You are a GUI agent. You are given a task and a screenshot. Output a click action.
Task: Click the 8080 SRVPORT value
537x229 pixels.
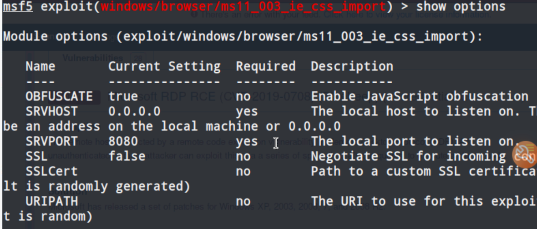point(123,141)
